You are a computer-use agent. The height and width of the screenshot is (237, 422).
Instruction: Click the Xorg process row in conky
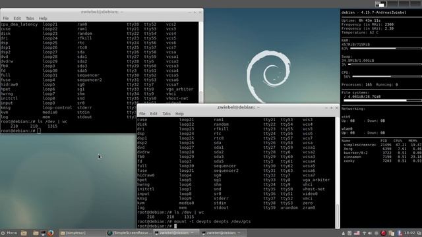point(382,149)
